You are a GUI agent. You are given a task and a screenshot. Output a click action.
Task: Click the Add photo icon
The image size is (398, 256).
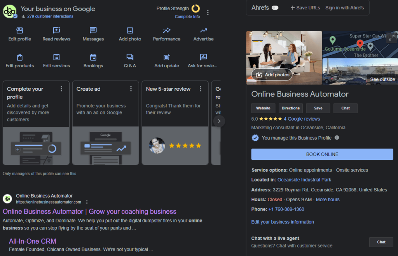tap(130, 30)
